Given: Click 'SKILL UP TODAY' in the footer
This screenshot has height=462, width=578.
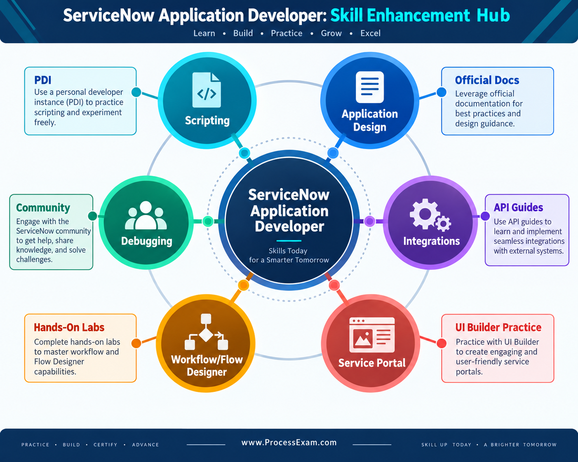Looking at the screenshot, I should [x=446, y=445].
